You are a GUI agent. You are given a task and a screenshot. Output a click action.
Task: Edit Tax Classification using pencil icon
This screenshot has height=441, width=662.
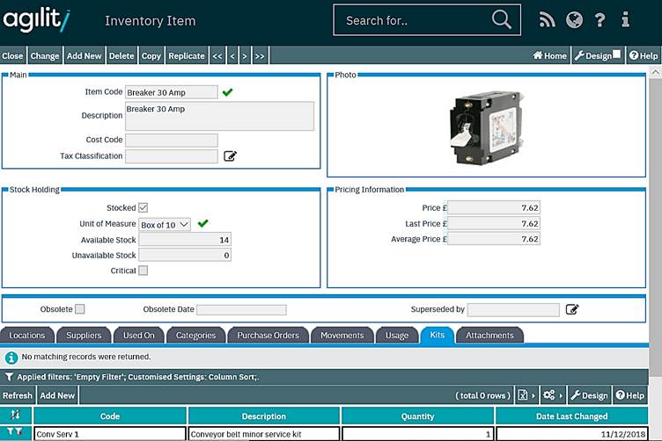point(230,156)
